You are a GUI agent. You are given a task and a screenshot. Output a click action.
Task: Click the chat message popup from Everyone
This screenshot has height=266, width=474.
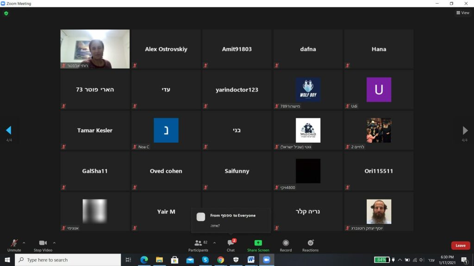click(231, 220)
